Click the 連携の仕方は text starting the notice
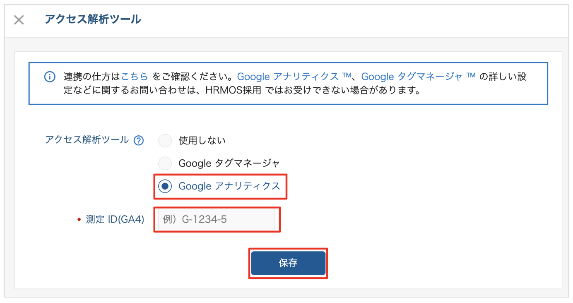Viewport: 573px width, 303px height. (x=92, y=77)
